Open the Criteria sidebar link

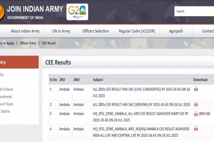[6, 89]
